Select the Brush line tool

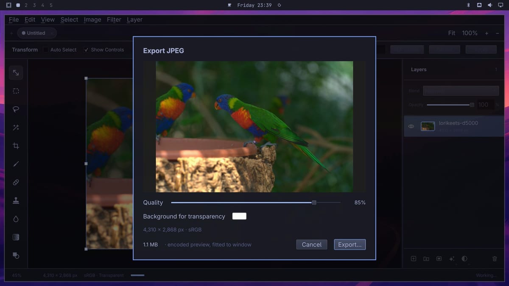(x=16, y=164)
